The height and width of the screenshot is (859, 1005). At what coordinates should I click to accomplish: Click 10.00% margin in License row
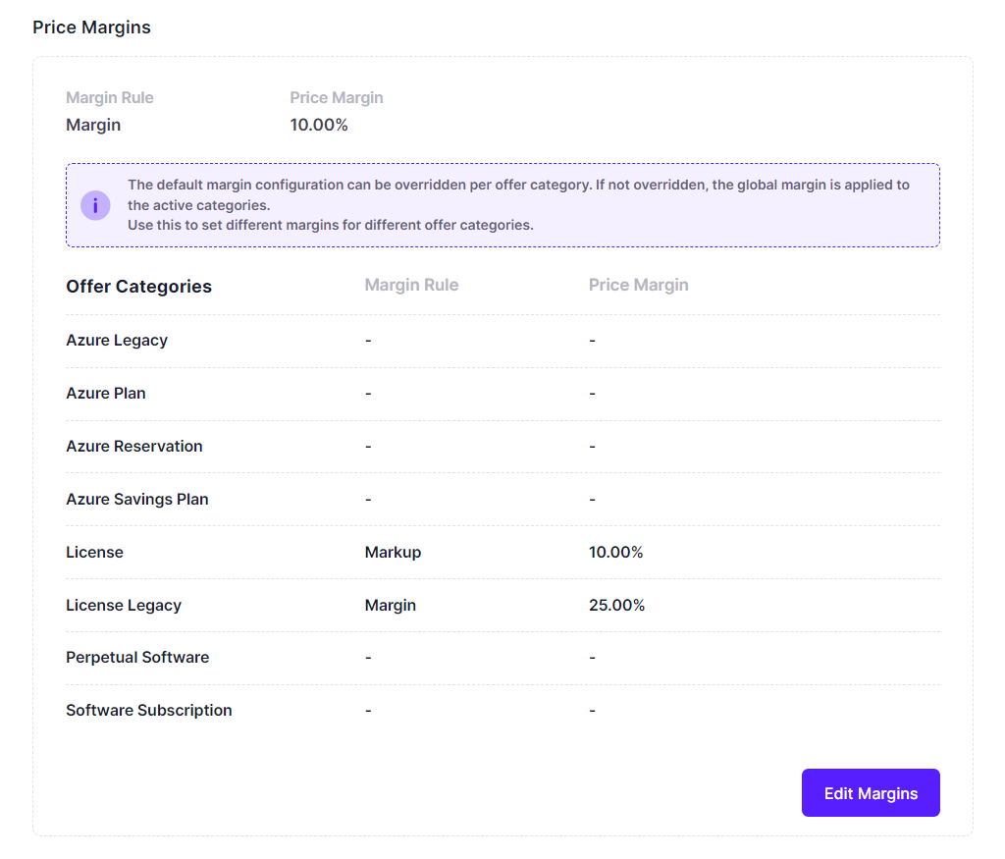pyautogui.click(x=616, y=552)
